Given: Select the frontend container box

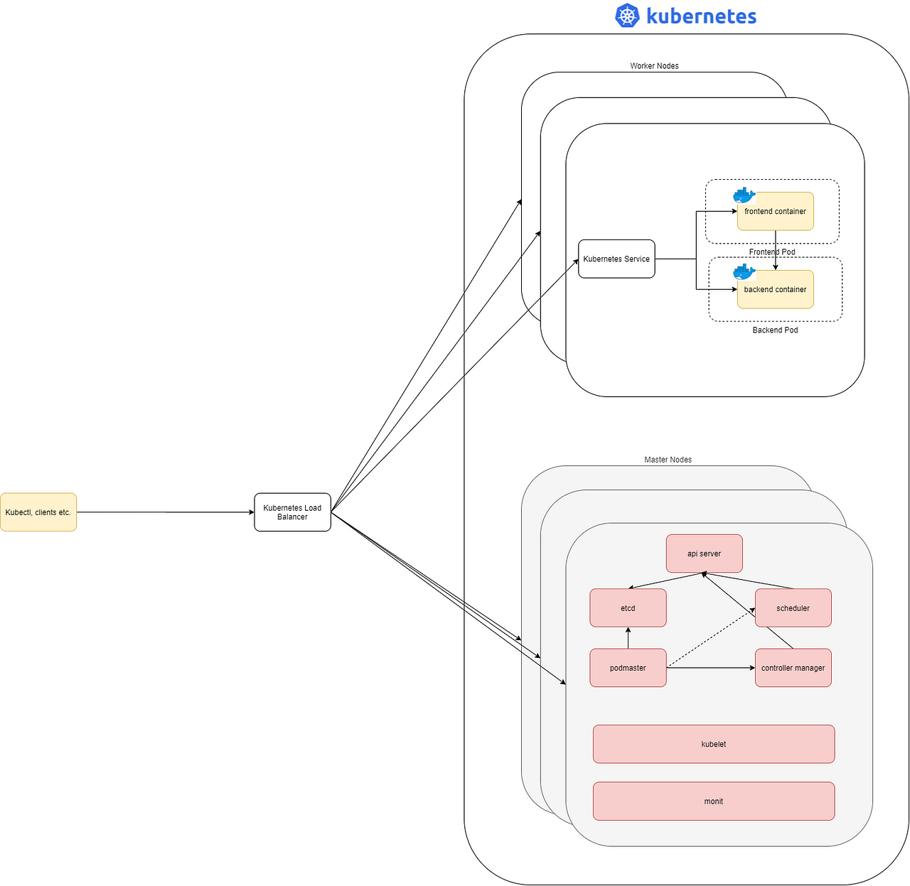Looking at the screenshot, I should 776,211.
